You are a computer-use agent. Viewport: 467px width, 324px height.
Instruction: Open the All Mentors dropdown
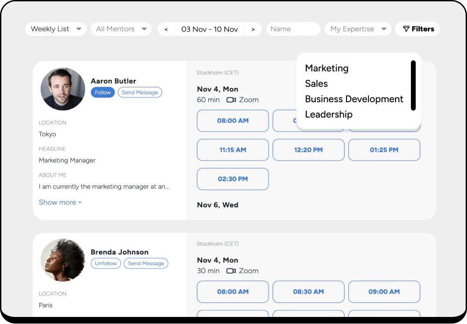(121, 29)
